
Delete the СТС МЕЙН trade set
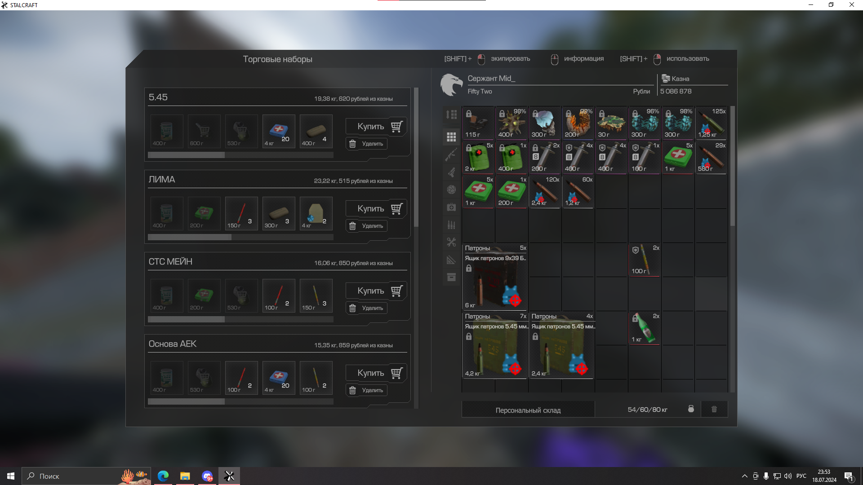coord(366,308)
